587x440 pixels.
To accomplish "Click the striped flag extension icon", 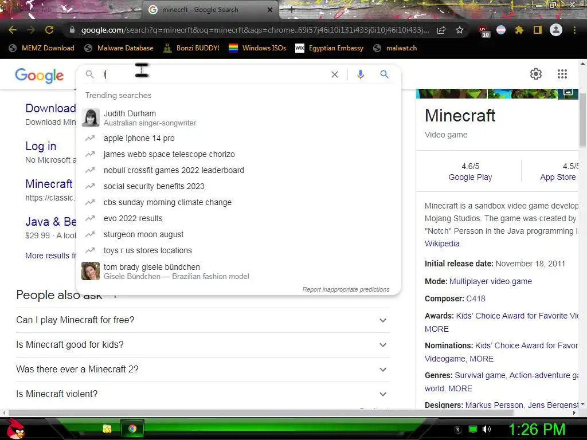I will (x=501, y=30).
